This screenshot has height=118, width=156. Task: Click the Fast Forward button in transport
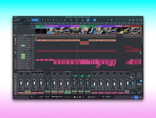click(68, 97)
